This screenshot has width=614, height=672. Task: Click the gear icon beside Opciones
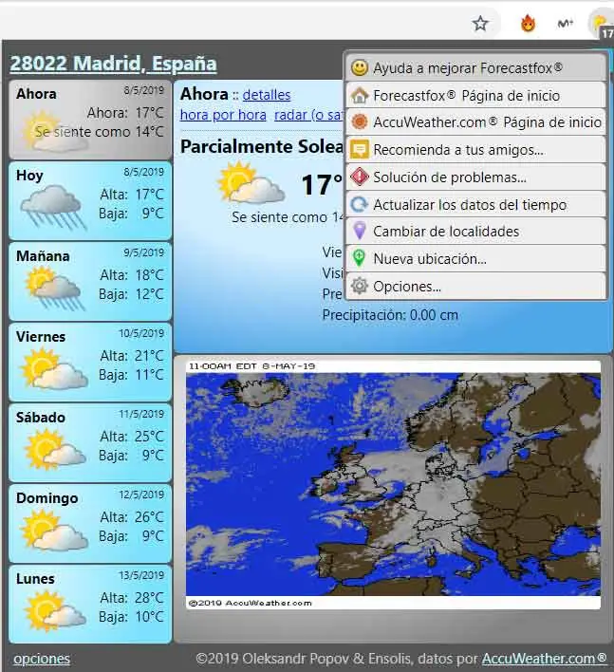pos(359,286)
